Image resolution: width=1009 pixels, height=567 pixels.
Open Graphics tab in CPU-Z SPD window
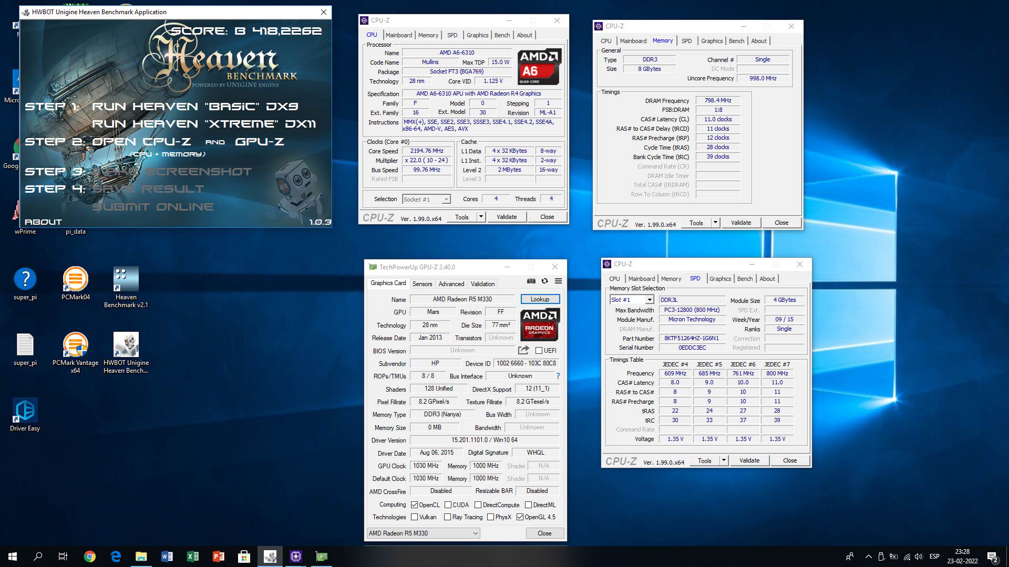(720, 279)
